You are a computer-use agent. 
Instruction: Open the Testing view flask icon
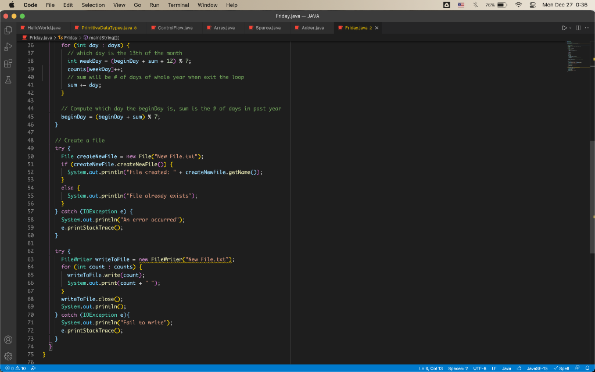(x=7, y=80)
